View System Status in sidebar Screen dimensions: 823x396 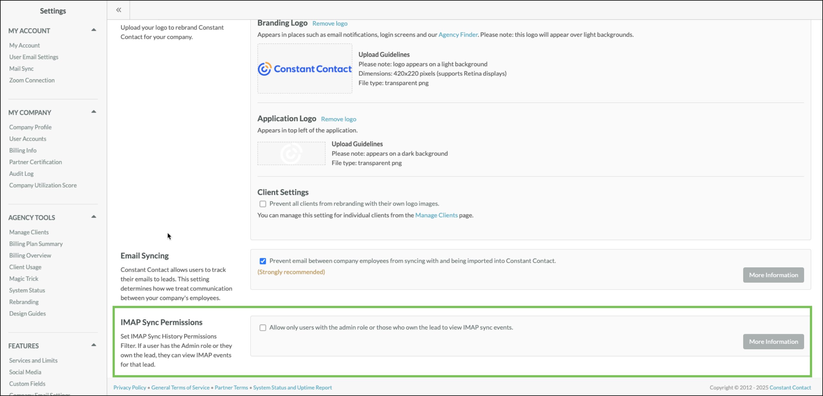tap(27, 290)
